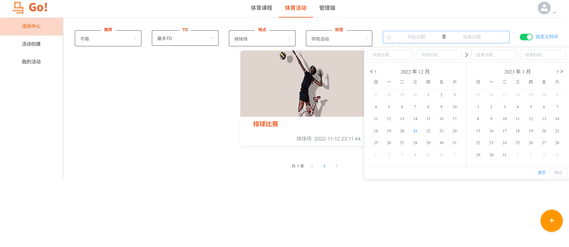Select December 21 in the calendar

click(415, 131)
